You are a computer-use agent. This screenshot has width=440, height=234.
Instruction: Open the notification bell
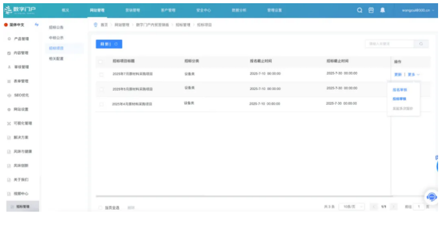[x=382, y=10]
